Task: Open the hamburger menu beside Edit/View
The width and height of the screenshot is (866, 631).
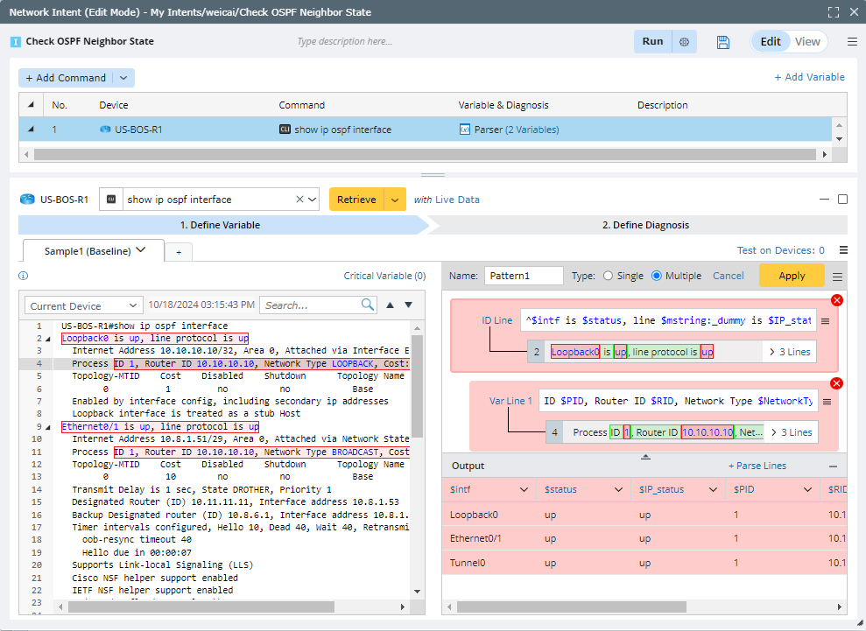Action: tap(852, 42)
